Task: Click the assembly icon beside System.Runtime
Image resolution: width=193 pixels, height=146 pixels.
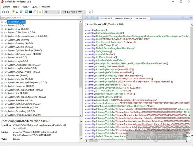Action: (5, 101)
